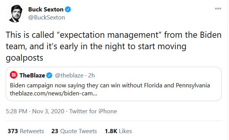Click TheBlaze verified badge icon
229x140 pixels.
pos(49,76)
